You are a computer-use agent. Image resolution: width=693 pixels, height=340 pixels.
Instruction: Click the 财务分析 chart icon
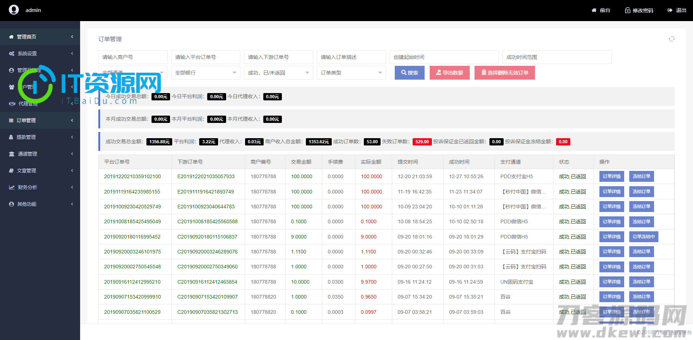[x=12, y=187]
